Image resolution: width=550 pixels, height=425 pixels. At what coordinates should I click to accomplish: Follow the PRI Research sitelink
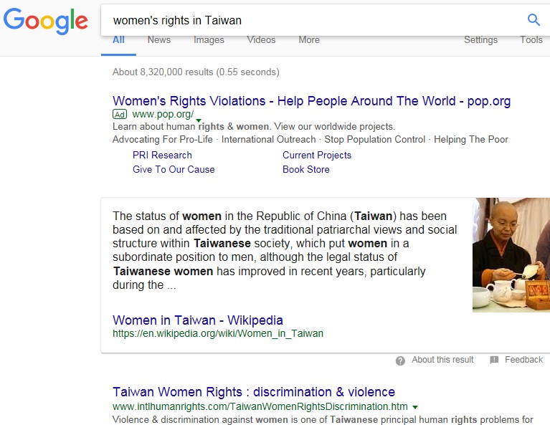pyautogui.click(x=162, y=155)
